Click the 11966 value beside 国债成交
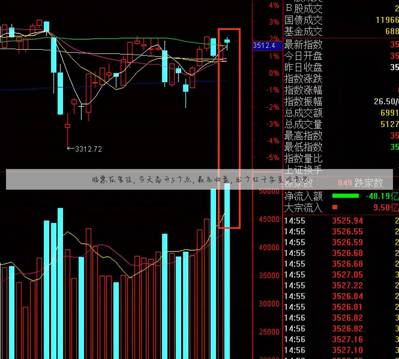 (x=387, y=20)
